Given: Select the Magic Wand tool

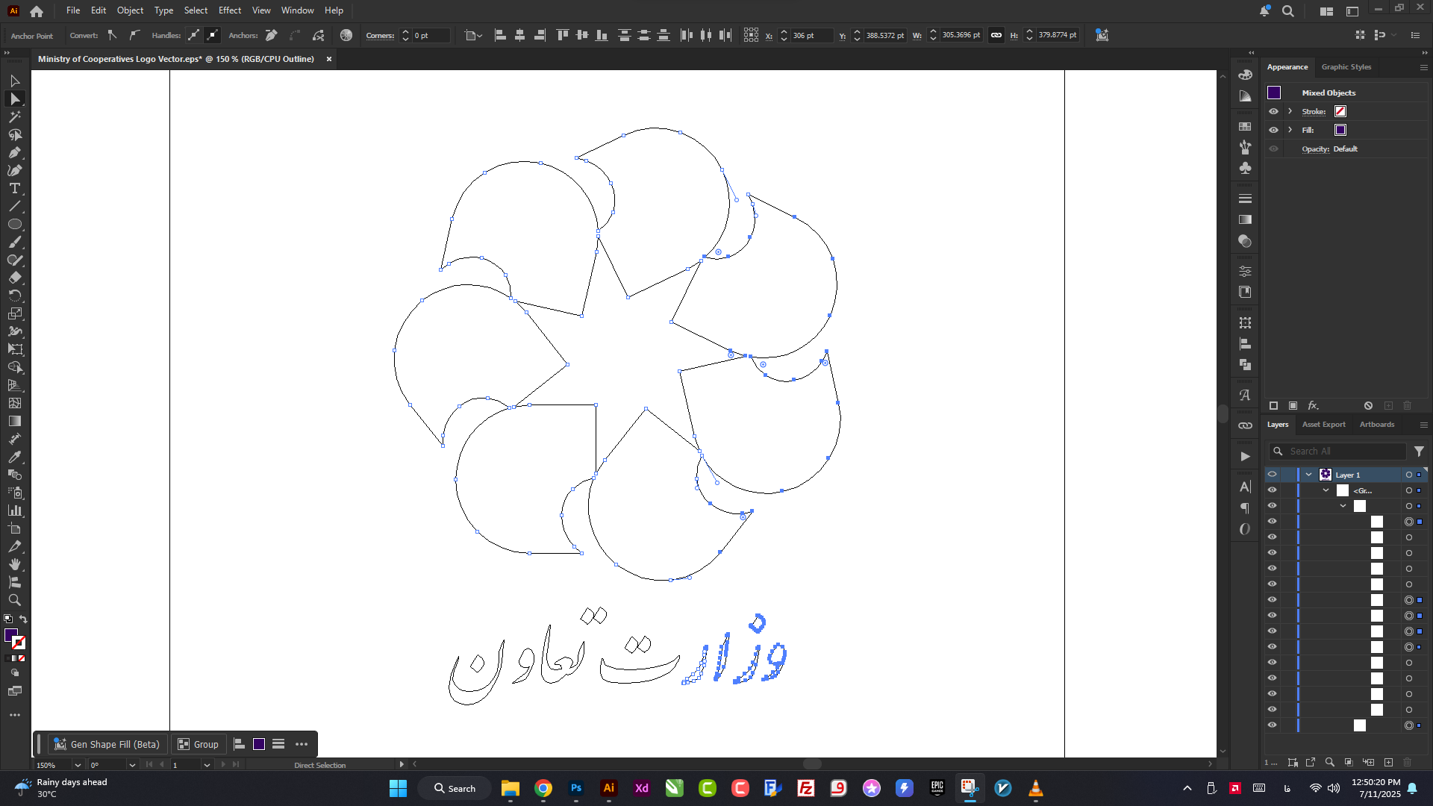Looking at the screenshot, I should (15, 116).
